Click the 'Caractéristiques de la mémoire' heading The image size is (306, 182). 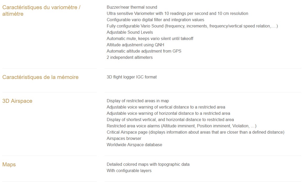40,77
